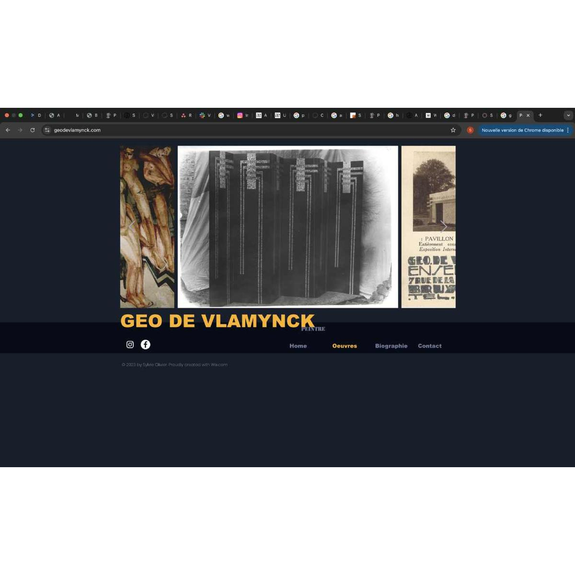This screenshot has width=575, height=575.
Task: Advance gallery with the right arrow
Action: pyautogui.click(x=444, y=226)
